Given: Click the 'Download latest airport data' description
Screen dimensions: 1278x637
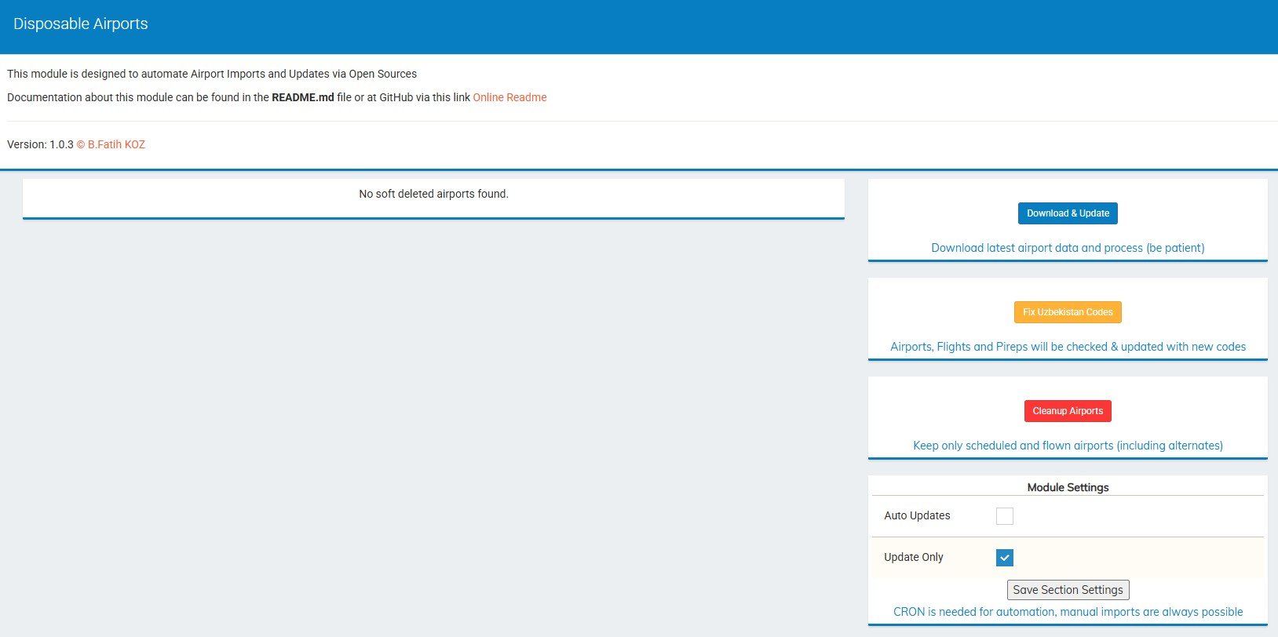Looking at the screenshot, I should 1068,248.
